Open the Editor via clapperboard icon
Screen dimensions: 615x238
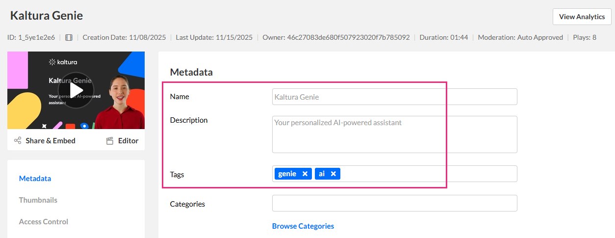point(110,141)
